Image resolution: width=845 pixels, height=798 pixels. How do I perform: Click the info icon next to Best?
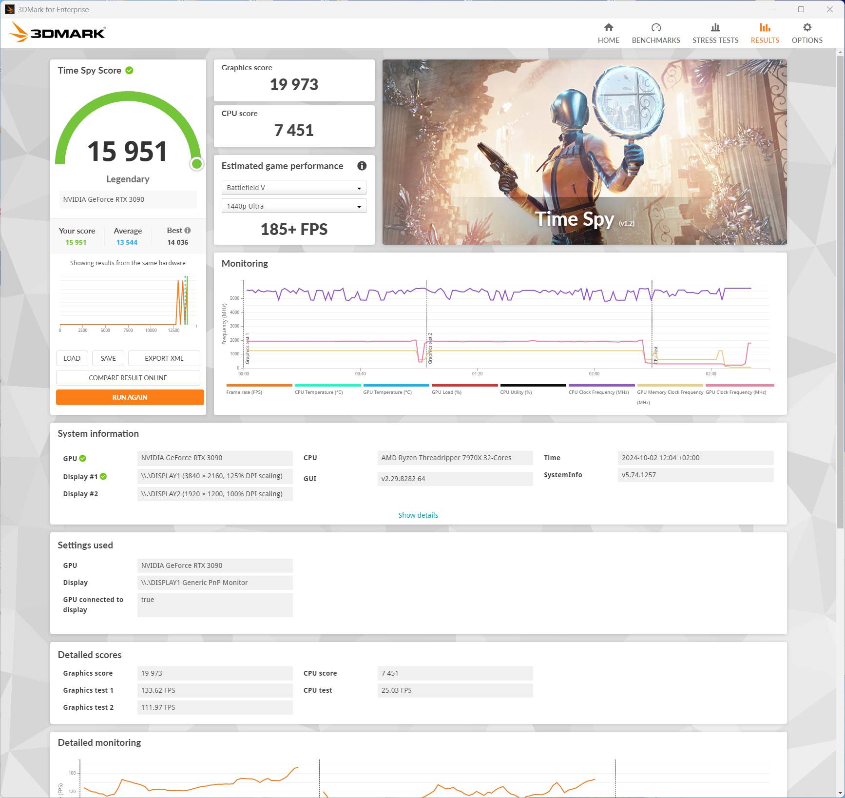188,231
